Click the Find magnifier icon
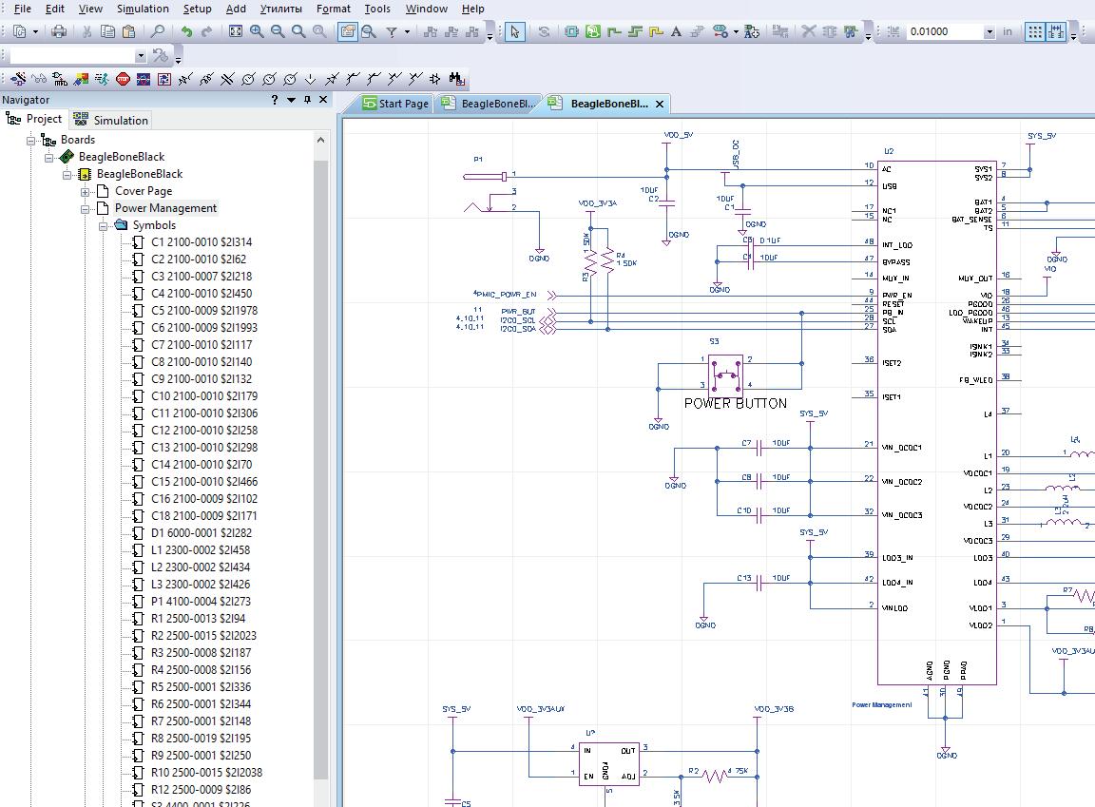This screenshot has width=1095, height=807. point(158,31)
